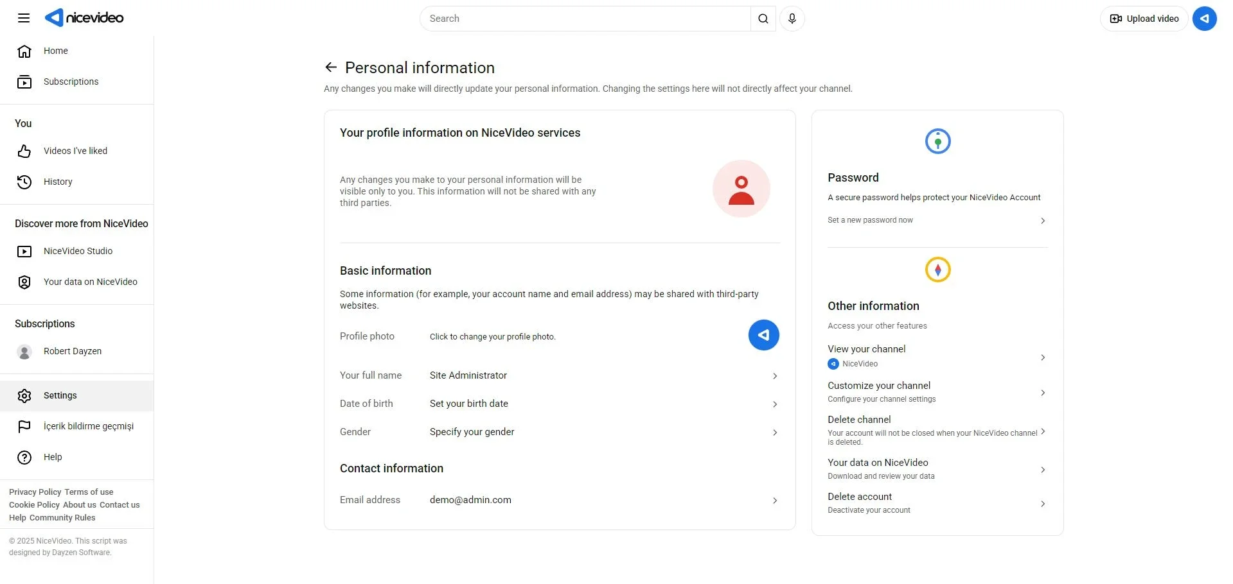1233x584 pixels.
Task: Open account avatar in top right
Action: tap(1204, 19)
